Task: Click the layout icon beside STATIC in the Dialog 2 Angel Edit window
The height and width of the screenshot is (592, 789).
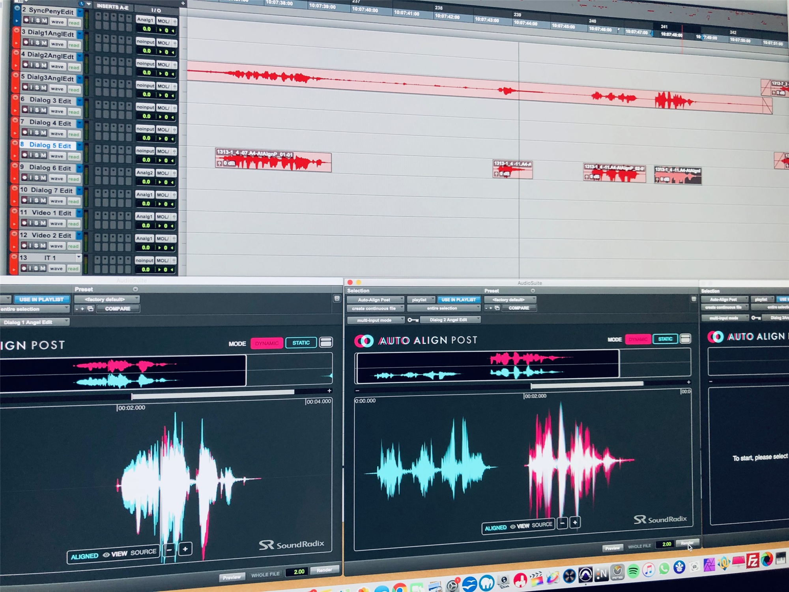Action: [686, 339]
